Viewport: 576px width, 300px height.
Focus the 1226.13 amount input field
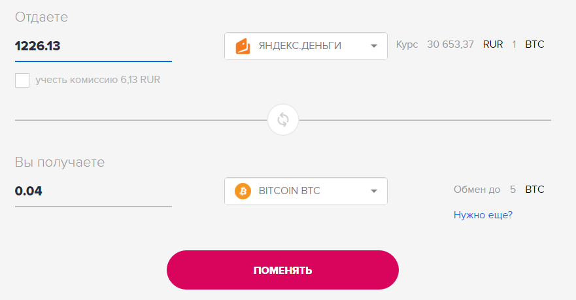tap(93, 46)
